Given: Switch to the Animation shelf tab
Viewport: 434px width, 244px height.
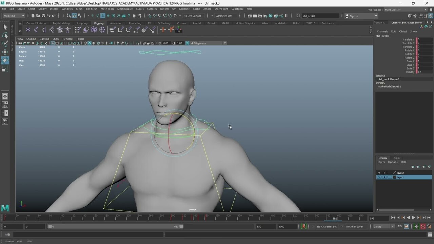Looking at the screenshot, I should click(116, 23).
